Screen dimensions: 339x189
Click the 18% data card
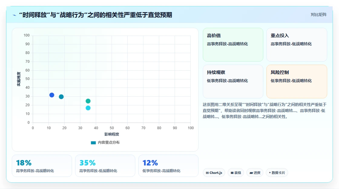(x=42, y=166)
